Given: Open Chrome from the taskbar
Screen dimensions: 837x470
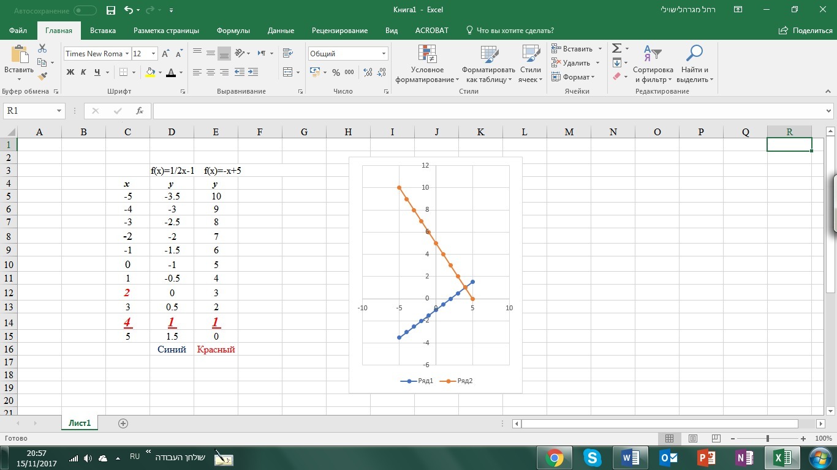Looking at the screenshot, I should 555,457.
